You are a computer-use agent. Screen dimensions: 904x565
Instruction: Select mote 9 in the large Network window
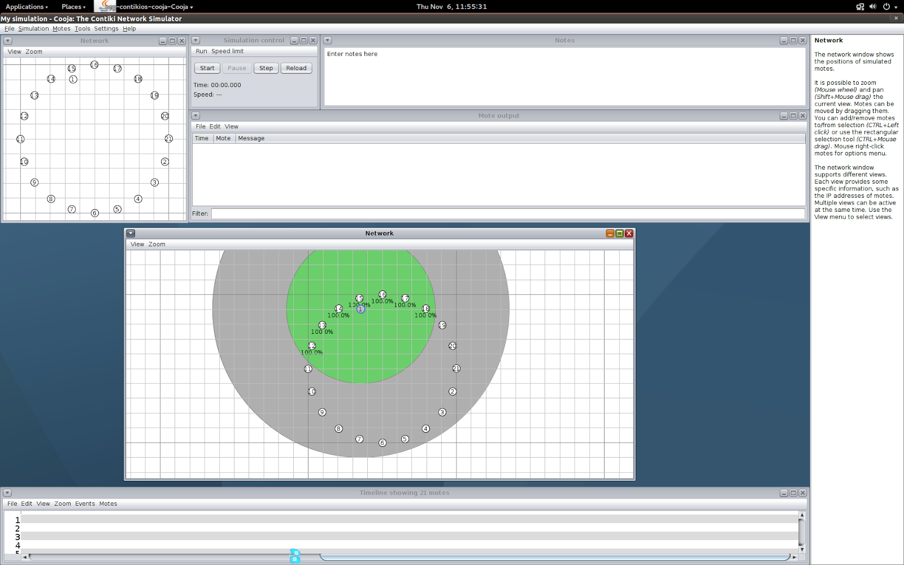pyautogui.click(x=322, y=412)
